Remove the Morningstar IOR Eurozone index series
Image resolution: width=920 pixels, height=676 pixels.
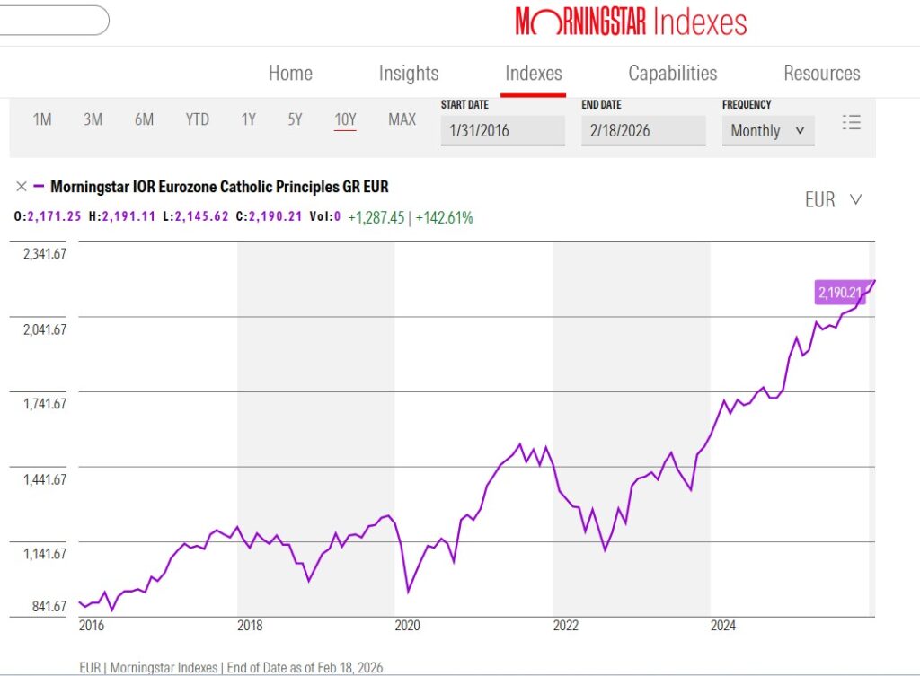pyautogui.click(x=22, y=187)
